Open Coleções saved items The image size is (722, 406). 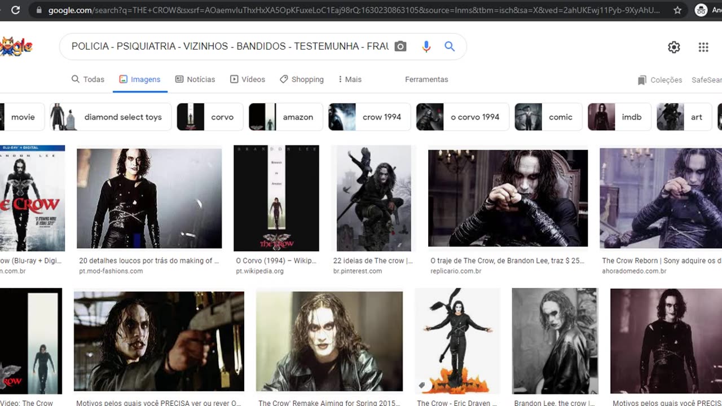(660, 80)
